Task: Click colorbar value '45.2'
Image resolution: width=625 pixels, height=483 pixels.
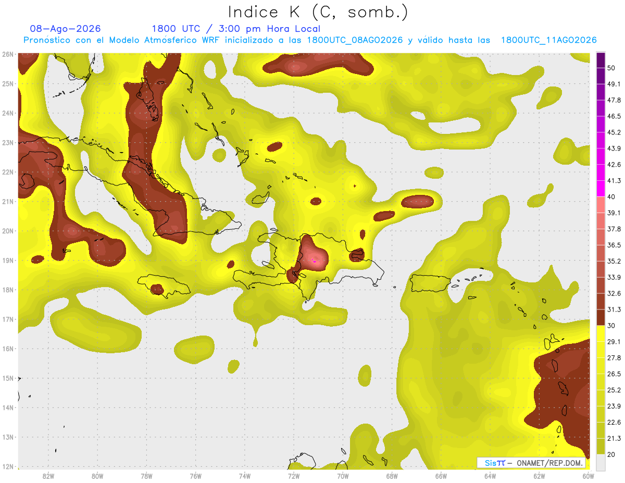Action: coord(614,132)
